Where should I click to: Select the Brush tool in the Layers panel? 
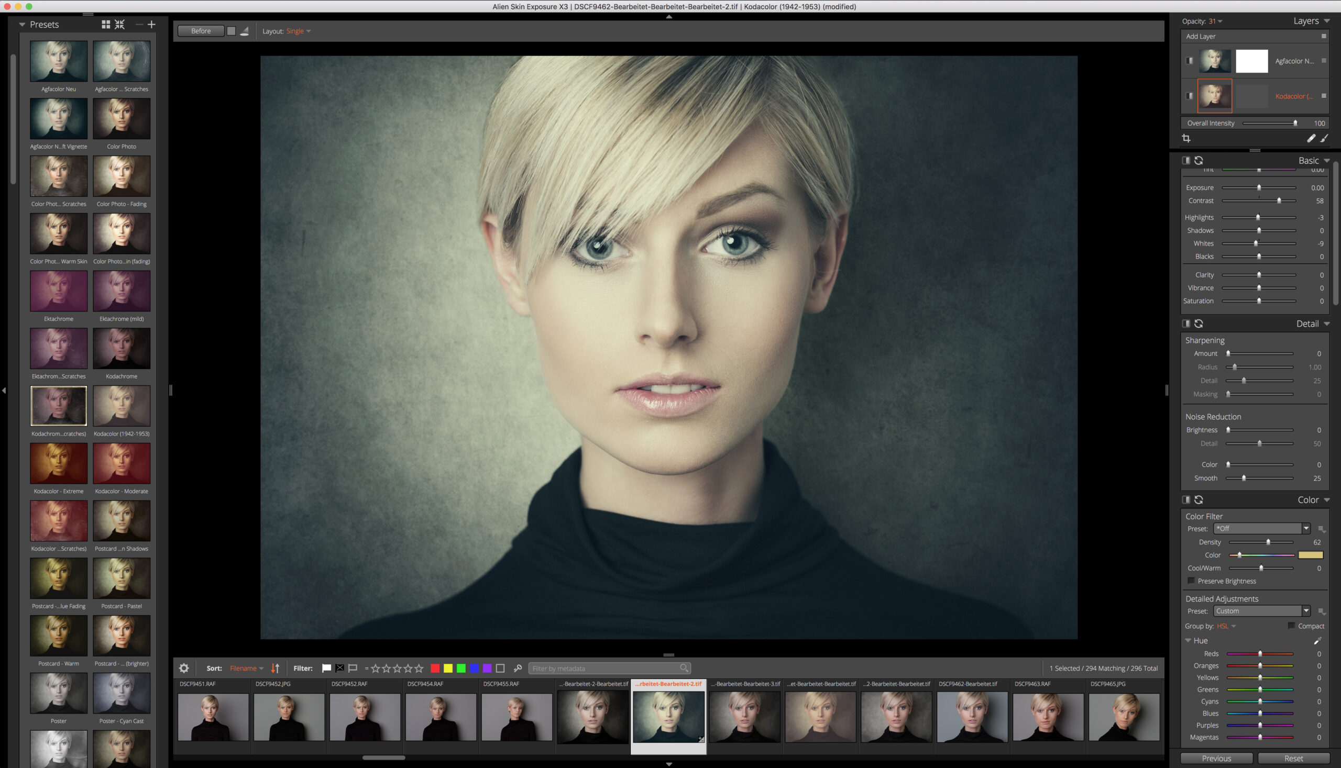pos(1326,139)
